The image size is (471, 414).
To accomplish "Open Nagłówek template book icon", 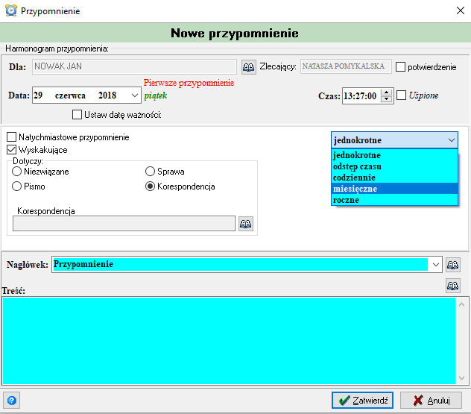I will pyautogui.click(x=452, y=265).
